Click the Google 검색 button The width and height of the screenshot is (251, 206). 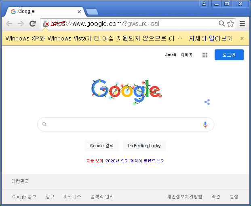coord(102,146)
